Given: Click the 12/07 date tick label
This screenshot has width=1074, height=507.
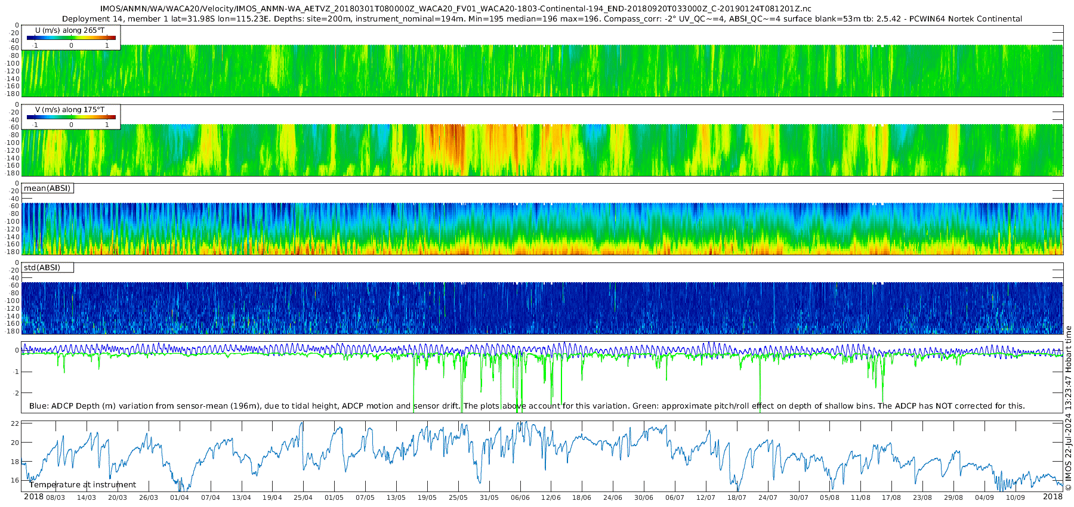Looking at the screenshot, I should pyautogui.click(x=706, y=497).
